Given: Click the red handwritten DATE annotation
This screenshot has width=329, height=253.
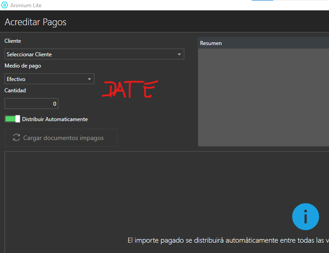Looking at the screenshot, I should point(129,90).
